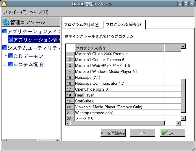Screen dimensions: 196x152
Task: Click the 管理コンソール header
Action: (x=31, y=22)
